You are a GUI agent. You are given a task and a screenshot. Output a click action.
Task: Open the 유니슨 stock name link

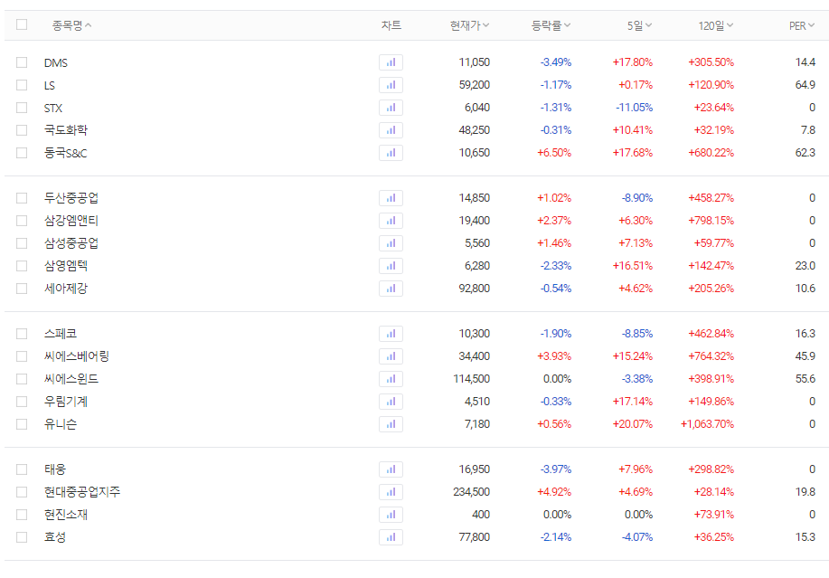coord(61,424)
